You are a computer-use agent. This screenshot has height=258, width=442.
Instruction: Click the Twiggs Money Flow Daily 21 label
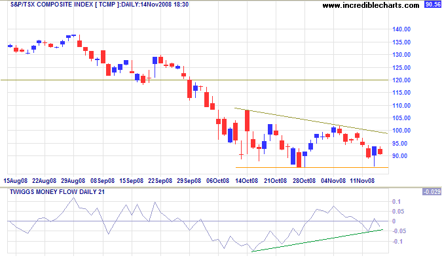[x=57, y=191]
